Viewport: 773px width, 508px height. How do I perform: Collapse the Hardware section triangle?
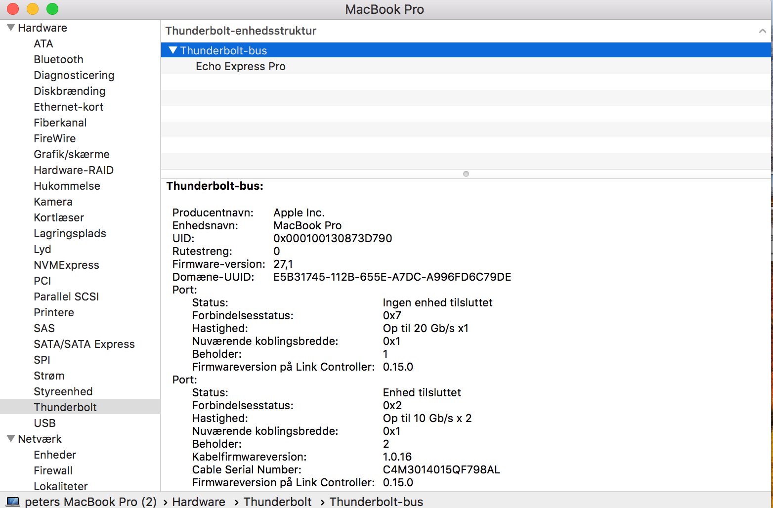10,28
